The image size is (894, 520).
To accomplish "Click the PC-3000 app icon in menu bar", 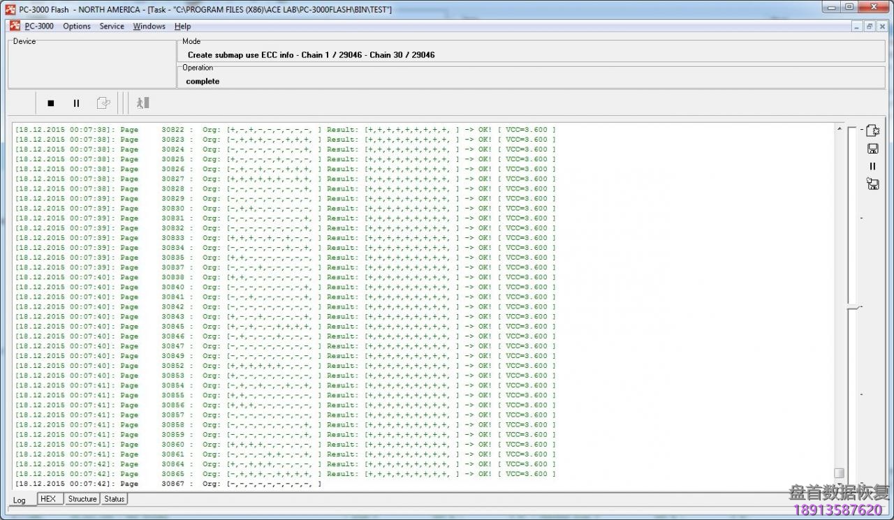I will pos(15,27).
